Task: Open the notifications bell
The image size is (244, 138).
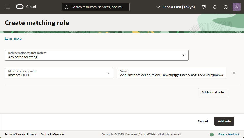Action: [x=215, y=7]
